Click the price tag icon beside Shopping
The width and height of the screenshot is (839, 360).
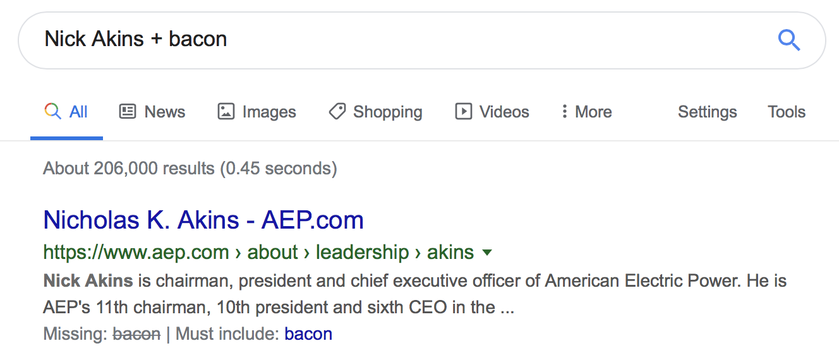click(x=337, y=112)
